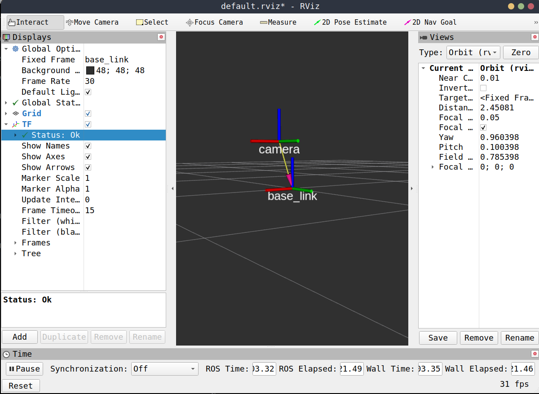
Task: Activate the Move Camera tool
Action: pyautogui.click(x=92, y=22)
